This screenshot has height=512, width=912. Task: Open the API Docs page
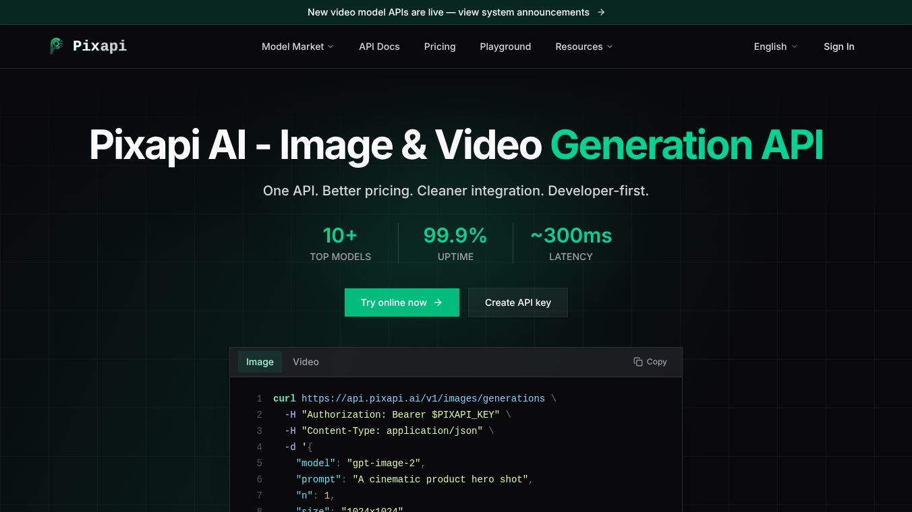(379, 46)
